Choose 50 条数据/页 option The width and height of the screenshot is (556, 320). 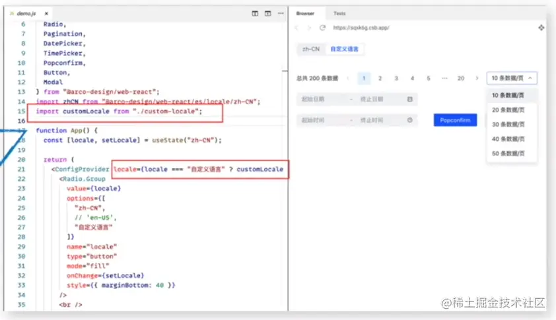pyautogui.click(x=512, y=154)
